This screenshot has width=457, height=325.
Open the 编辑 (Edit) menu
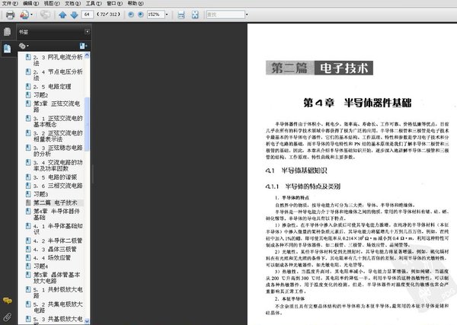pyautogui.click(x=31, y=3)
